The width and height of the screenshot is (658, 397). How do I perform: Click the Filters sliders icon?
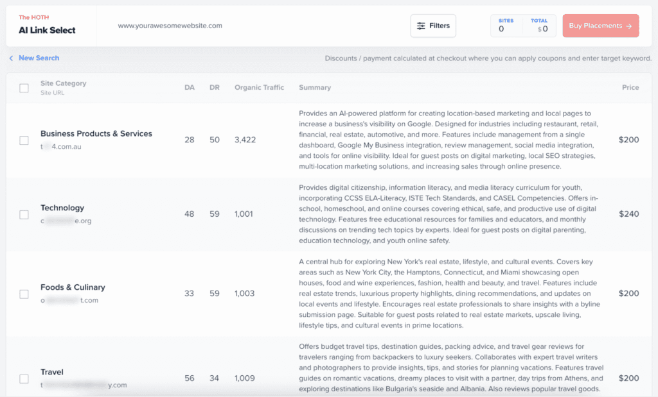(421, 26)
